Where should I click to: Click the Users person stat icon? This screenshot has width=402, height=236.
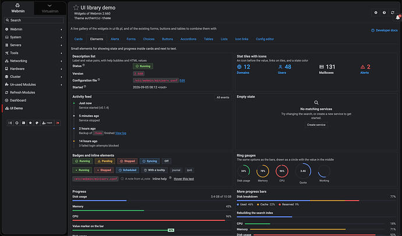(x=280, y=67)
